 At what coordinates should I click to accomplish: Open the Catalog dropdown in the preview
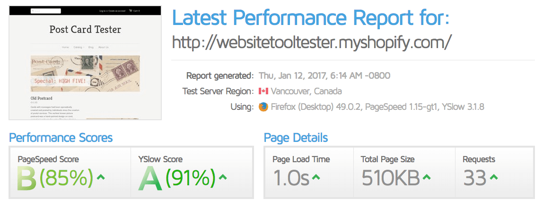click(x=79, y=47)
